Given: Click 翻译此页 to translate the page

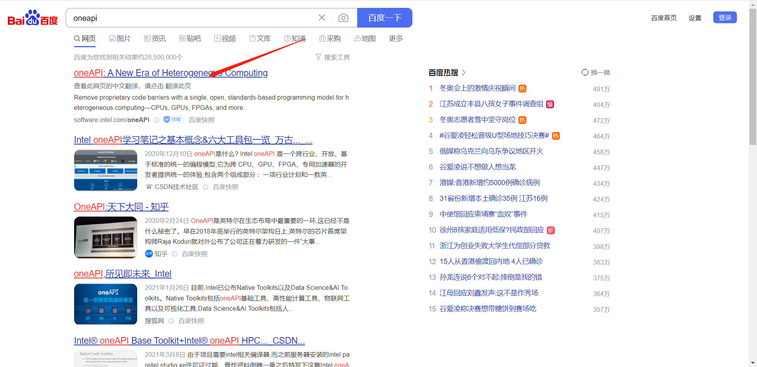Looking at the screenshot, I should click(178, 85).
